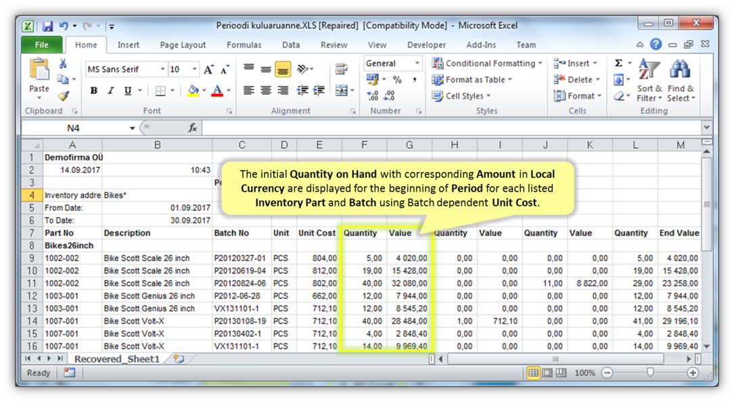Screen dimensions: 734x402
Task: Click the Insert Worksheet tab button
Action: point(179,359)
